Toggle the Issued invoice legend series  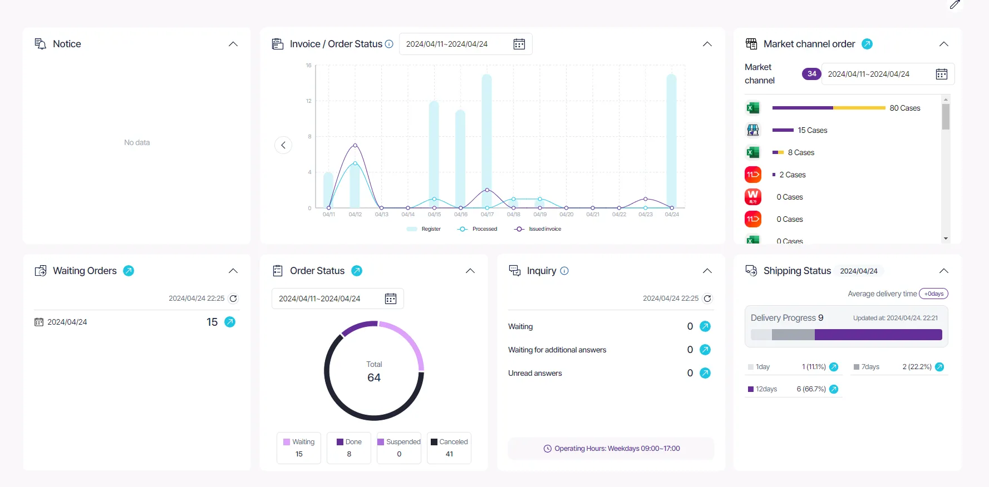(538, 229)
